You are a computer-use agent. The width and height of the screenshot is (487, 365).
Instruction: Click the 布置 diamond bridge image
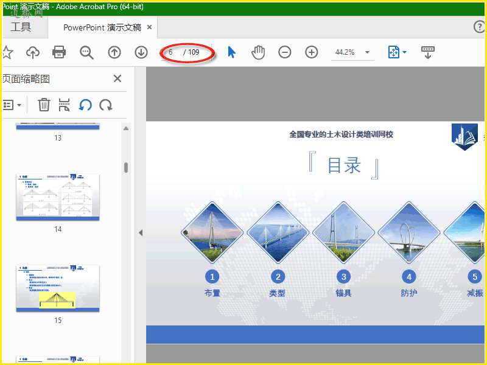click(x=212, y=232)
